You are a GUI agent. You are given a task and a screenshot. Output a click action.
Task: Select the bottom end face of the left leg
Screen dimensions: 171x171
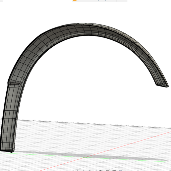(x=7, y=151)
